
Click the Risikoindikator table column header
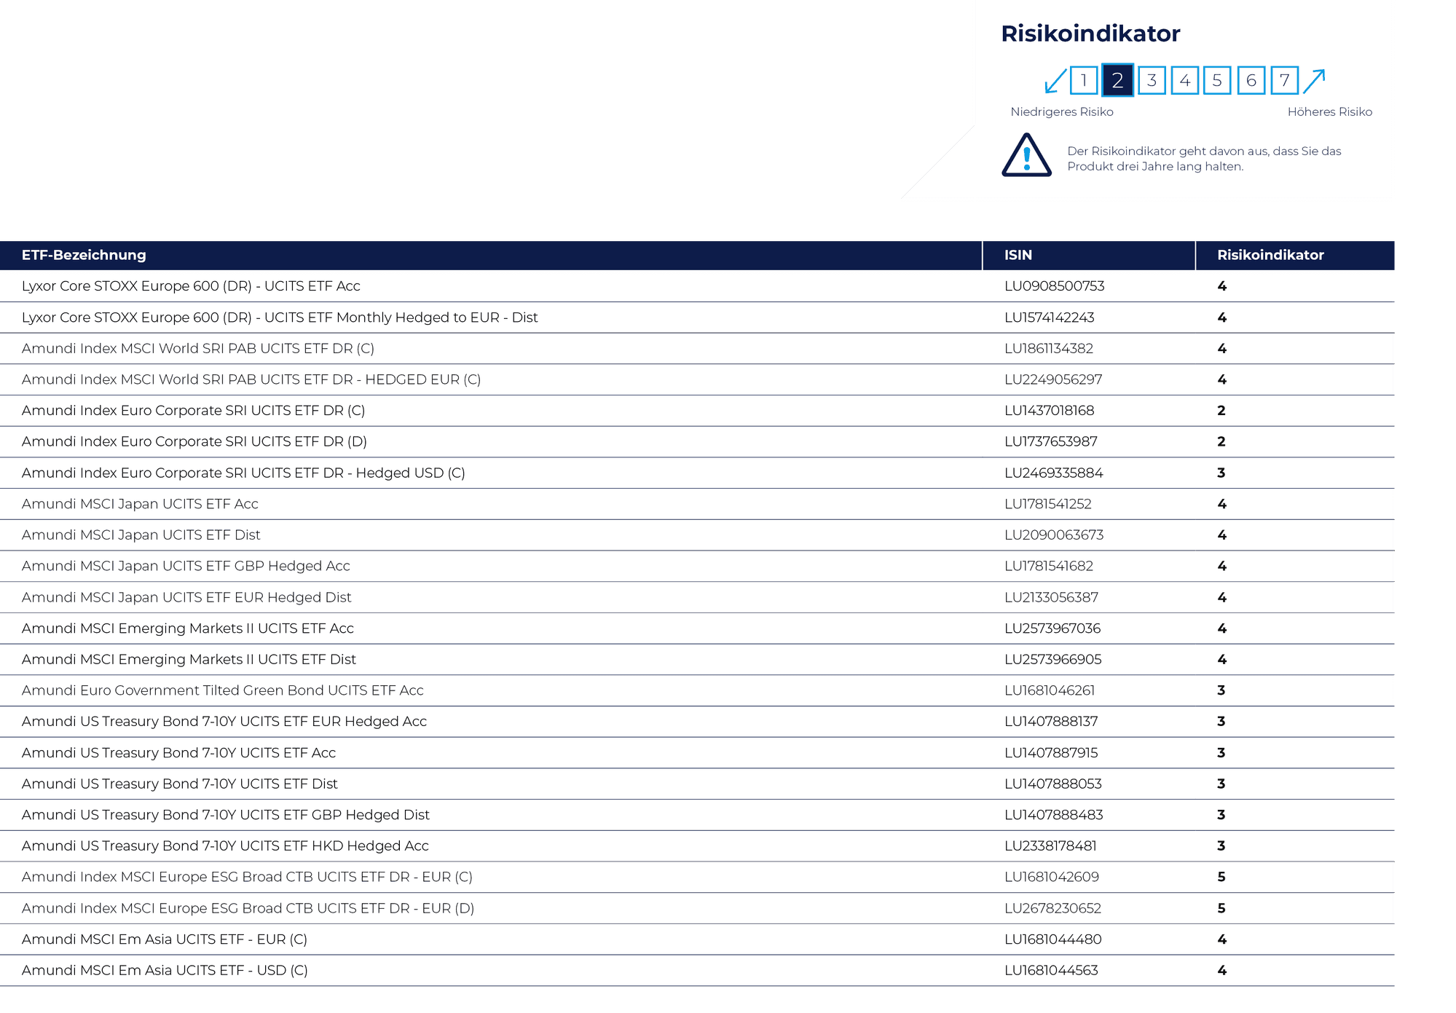(1270, 255)
